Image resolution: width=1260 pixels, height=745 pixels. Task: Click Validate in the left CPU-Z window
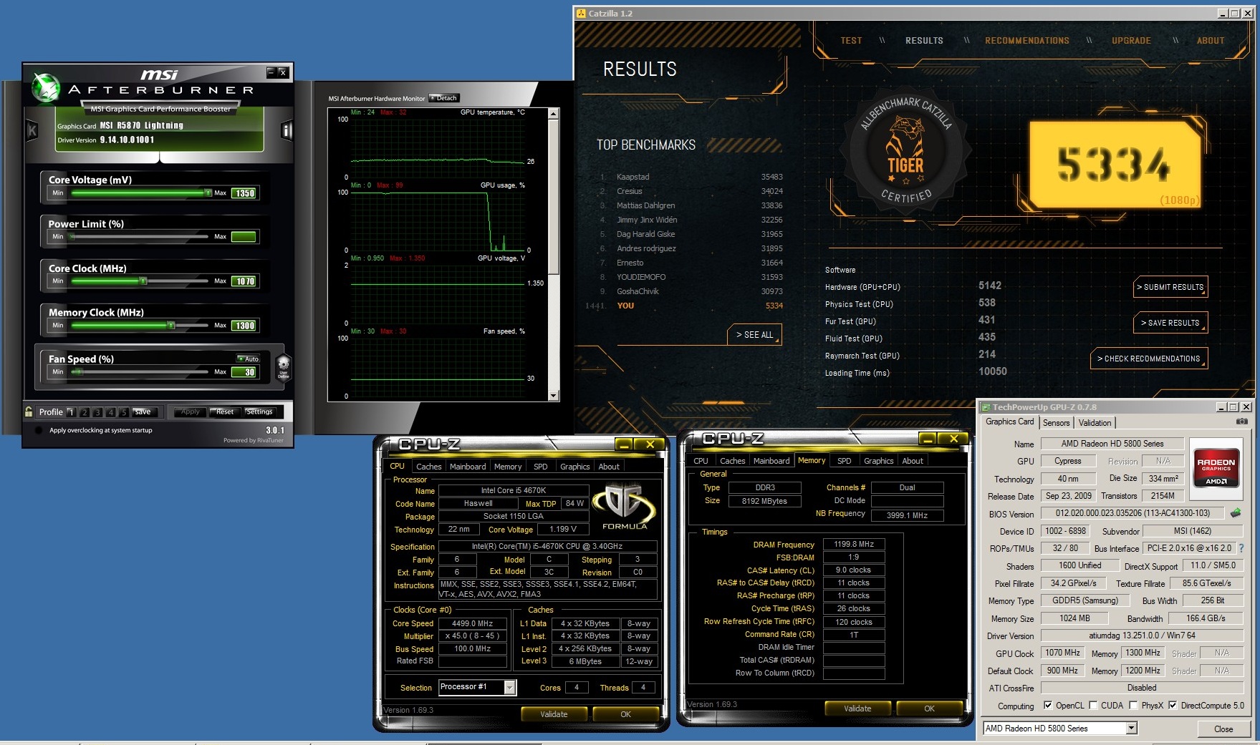554,714
